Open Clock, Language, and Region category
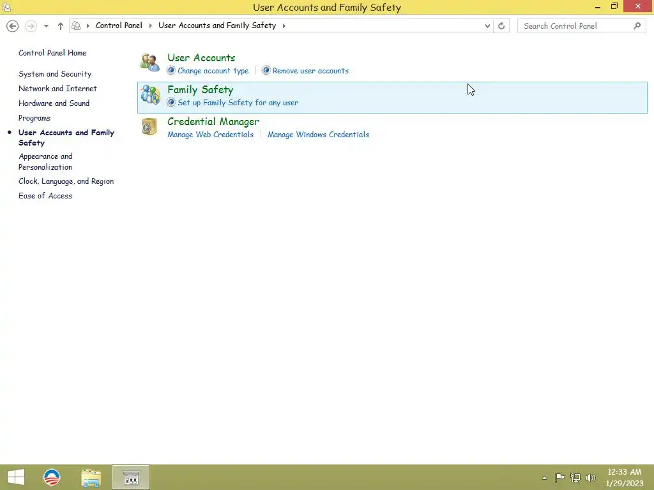Screen dimensions: 654x490 (66, 181)
